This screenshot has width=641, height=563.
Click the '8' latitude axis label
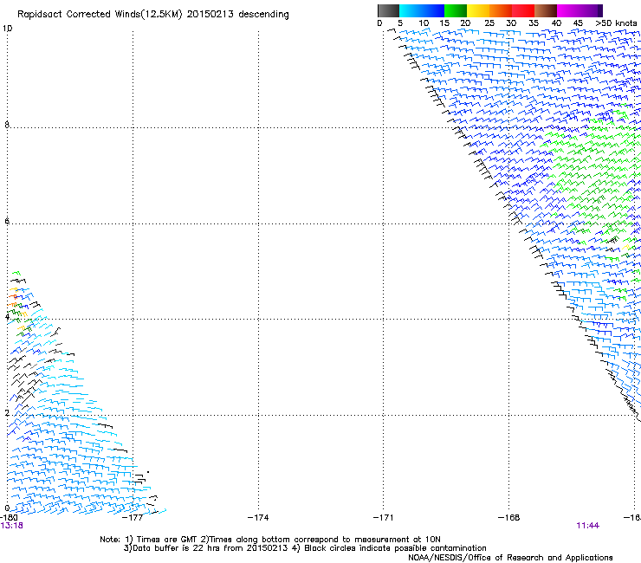(x=7, y=125)
